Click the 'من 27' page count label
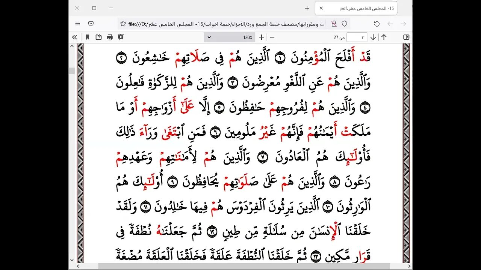The height and width of the screenshot is (270, 481). (339, 37)
